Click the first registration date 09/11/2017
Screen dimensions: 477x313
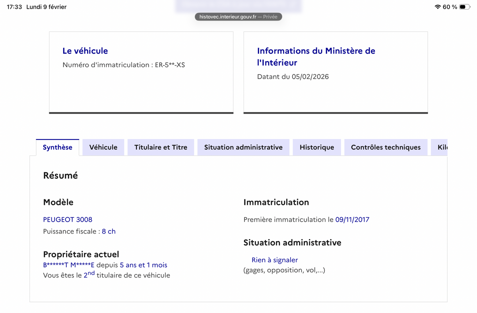352,219
